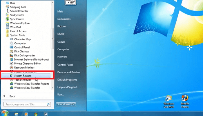Open Shut down options arrow
This screenshot has height=116, width=203.
(x=74, y=104)
